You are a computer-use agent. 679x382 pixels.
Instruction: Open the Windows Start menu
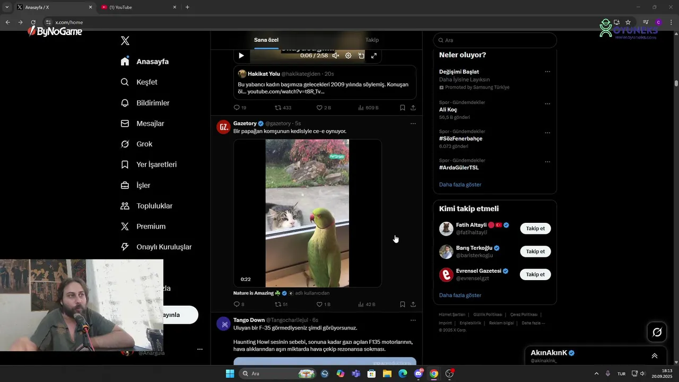point(230,374)
